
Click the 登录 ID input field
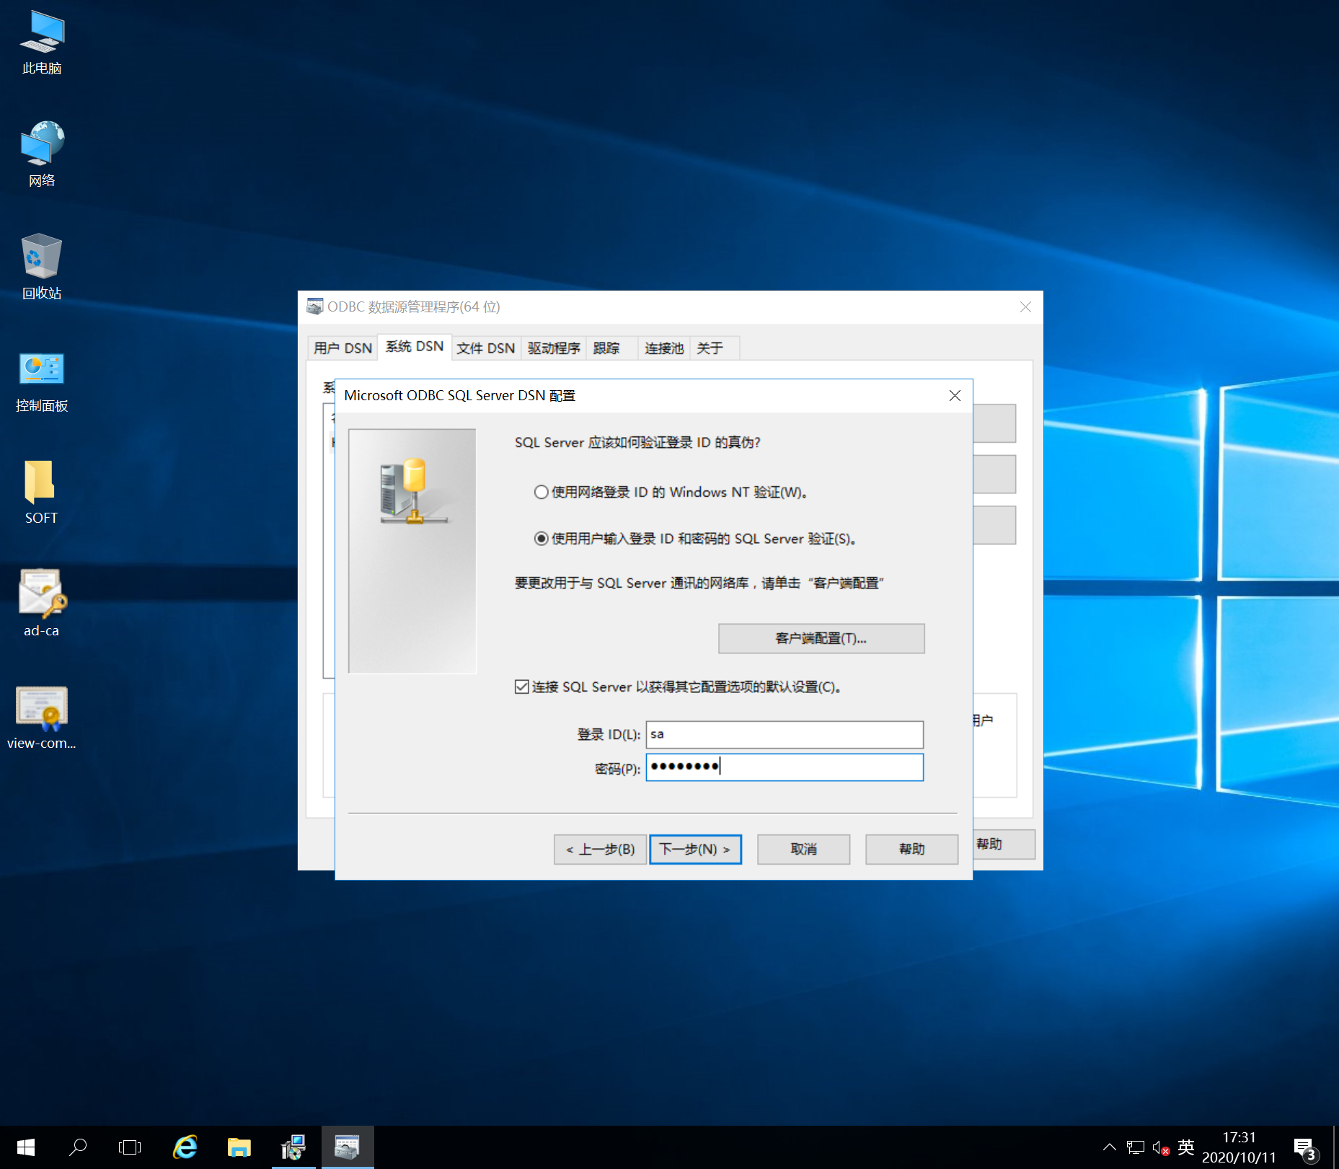coord(785,734)
